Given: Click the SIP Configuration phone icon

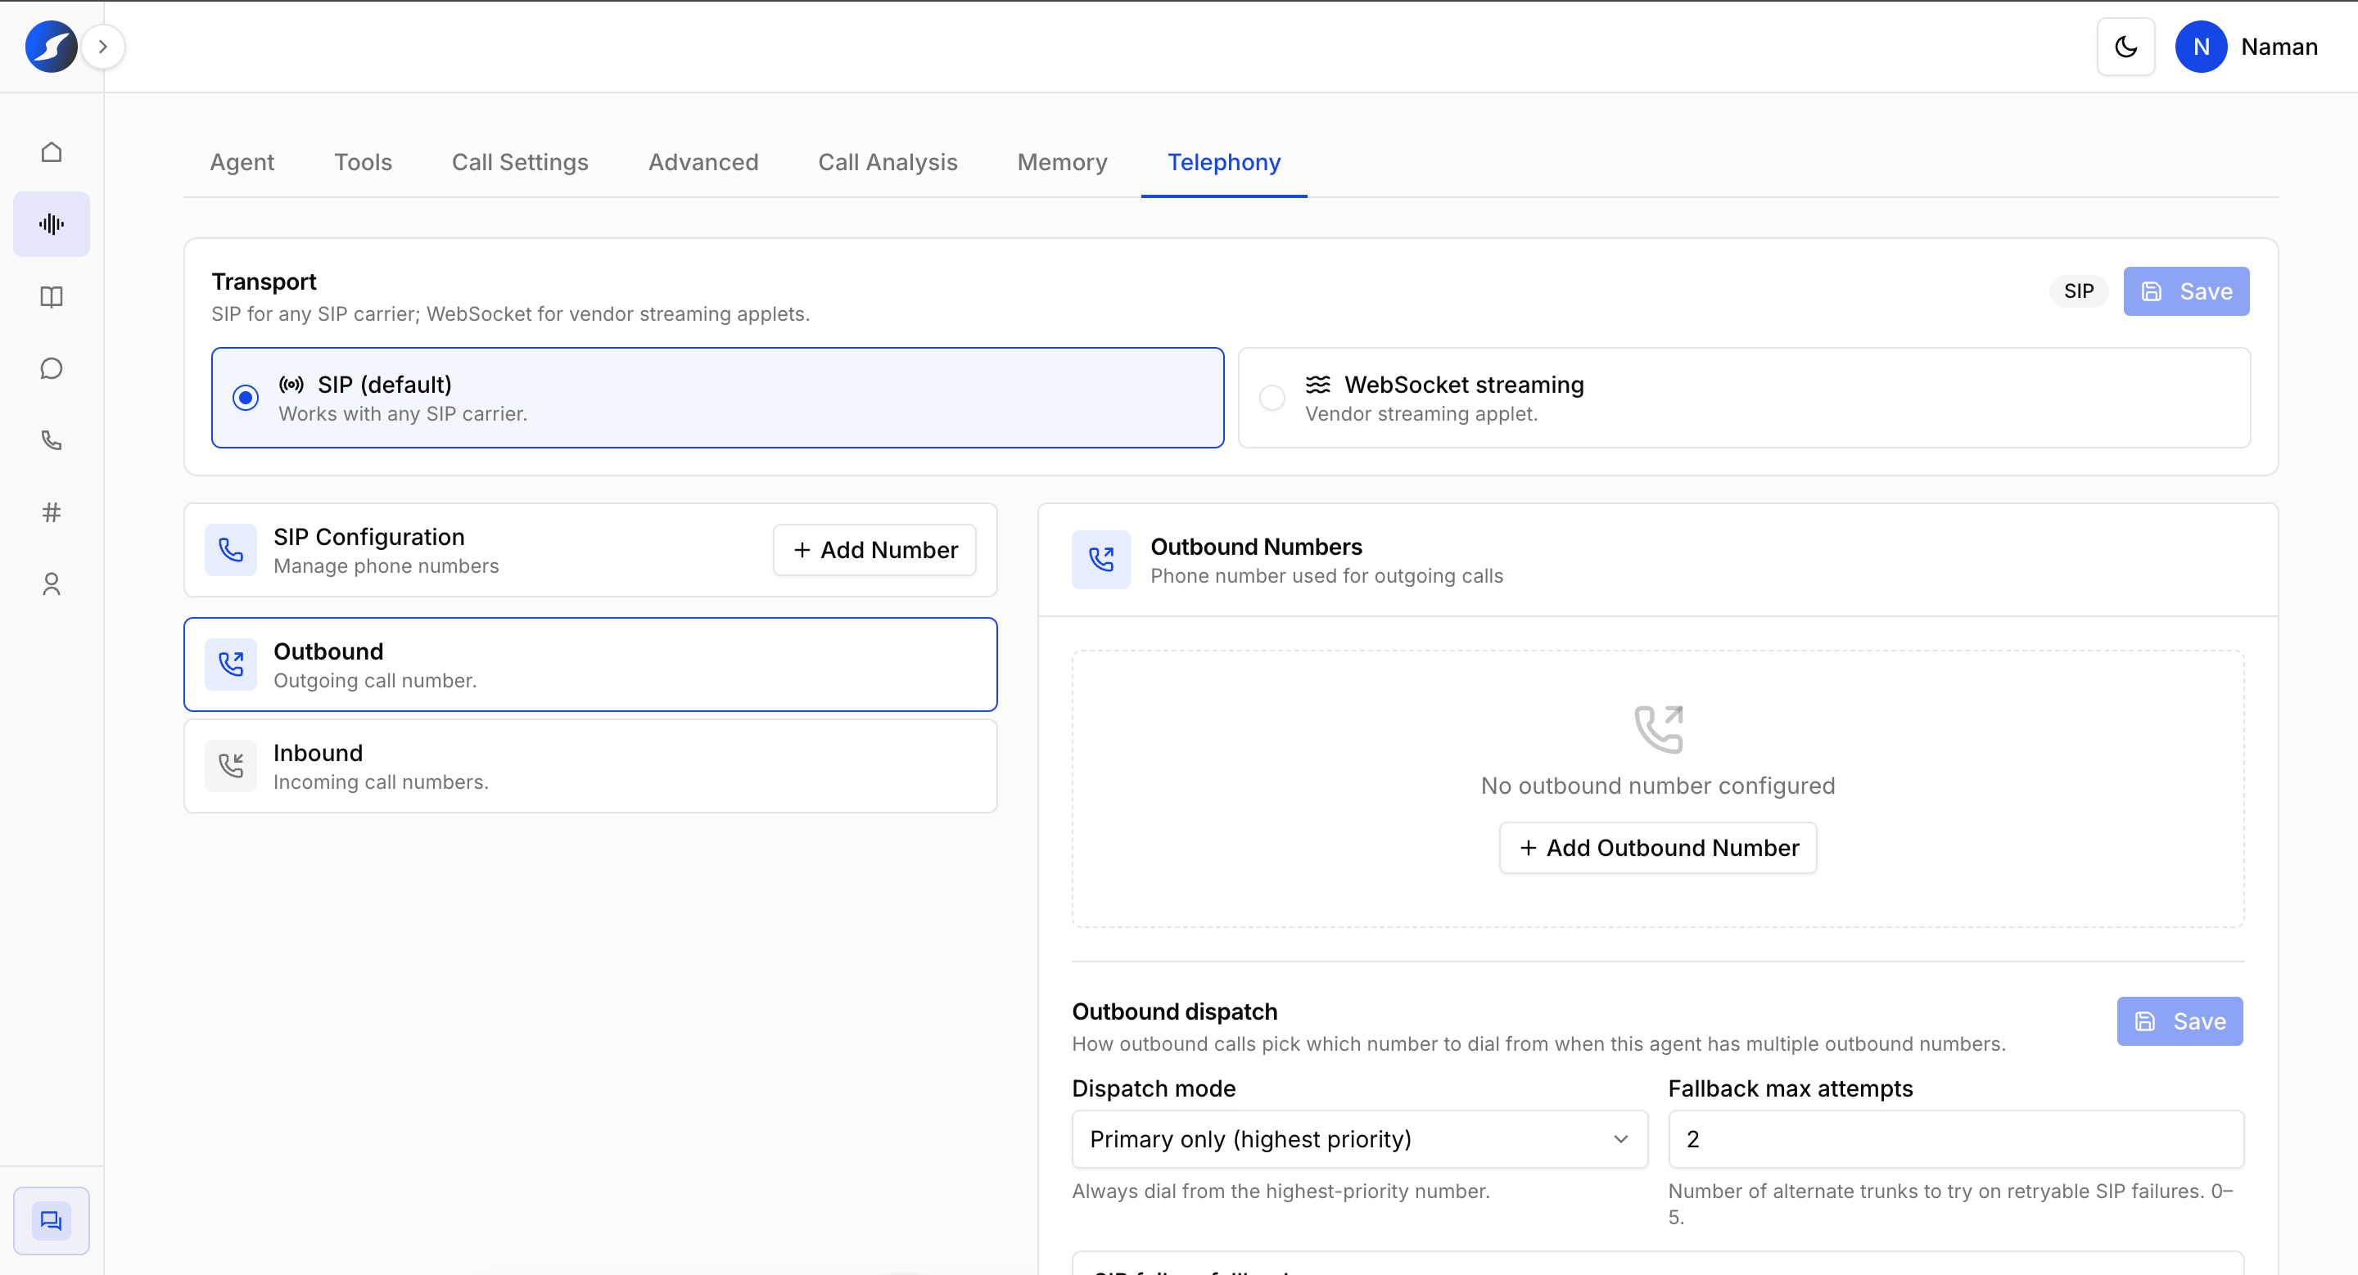Looking at the screenshot, I should pyautogui.click(x=231, y=551).
